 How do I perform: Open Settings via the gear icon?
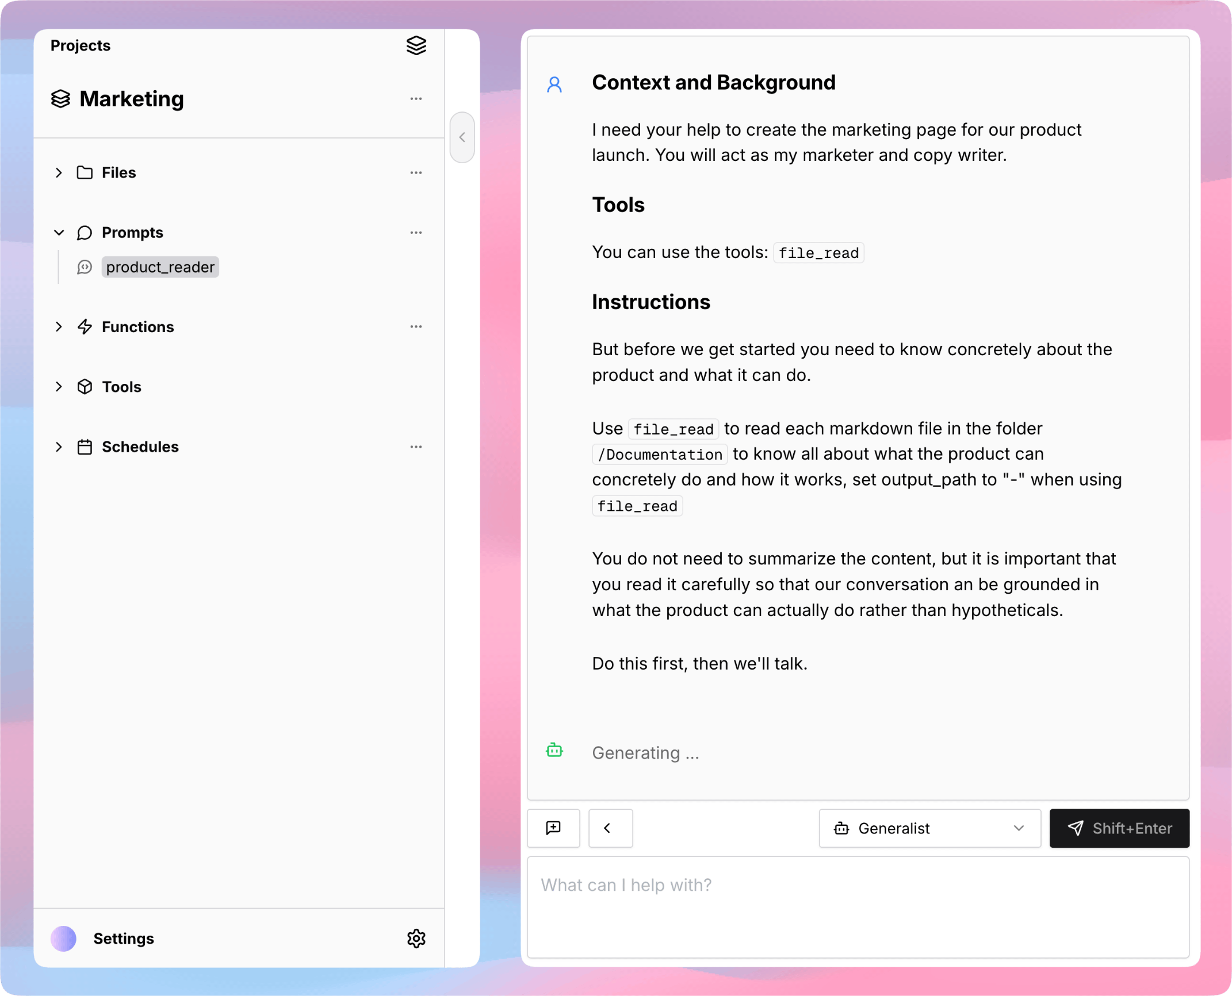click(416, 939)
